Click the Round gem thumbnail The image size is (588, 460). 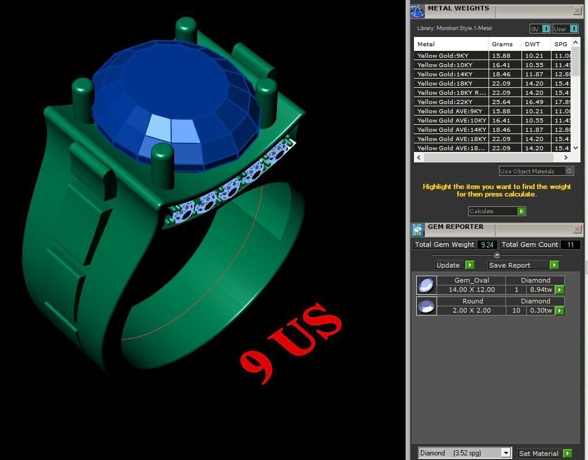[x=426, y=306]
